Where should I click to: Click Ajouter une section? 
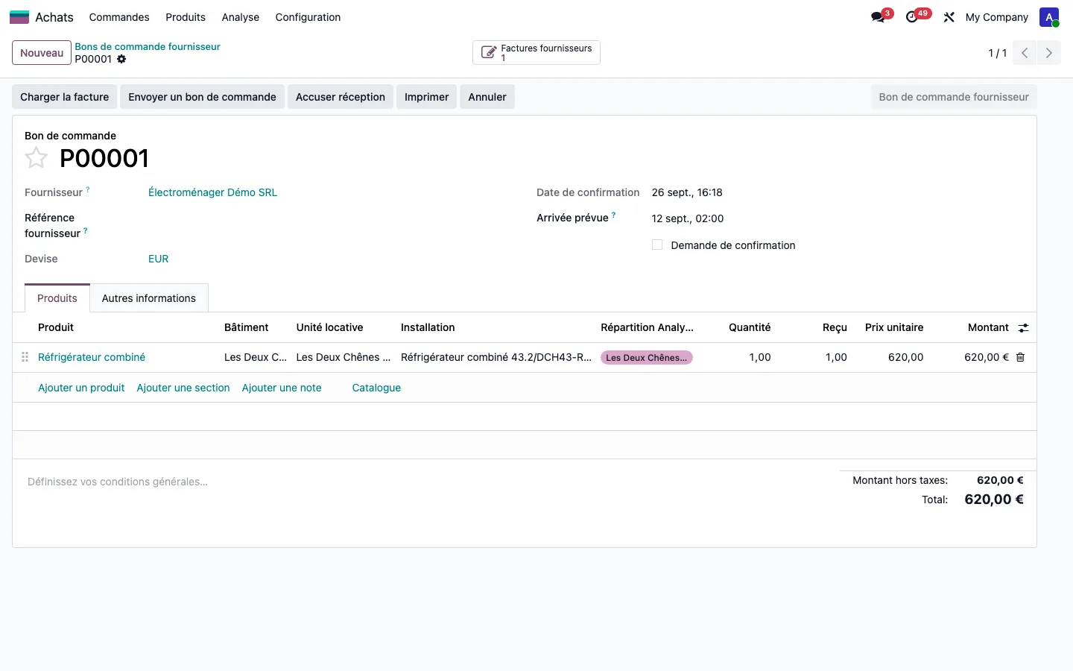pos(183,388)
